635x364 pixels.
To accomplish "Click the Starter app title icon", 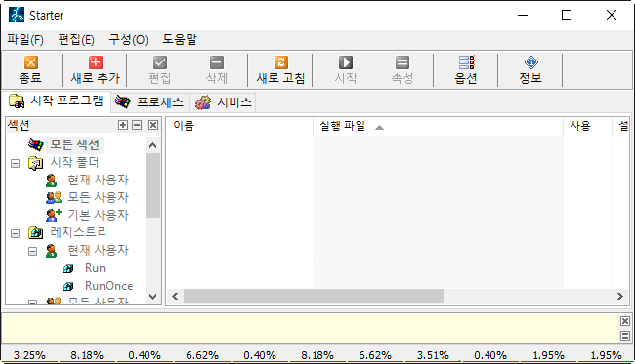I will [17, 15].
